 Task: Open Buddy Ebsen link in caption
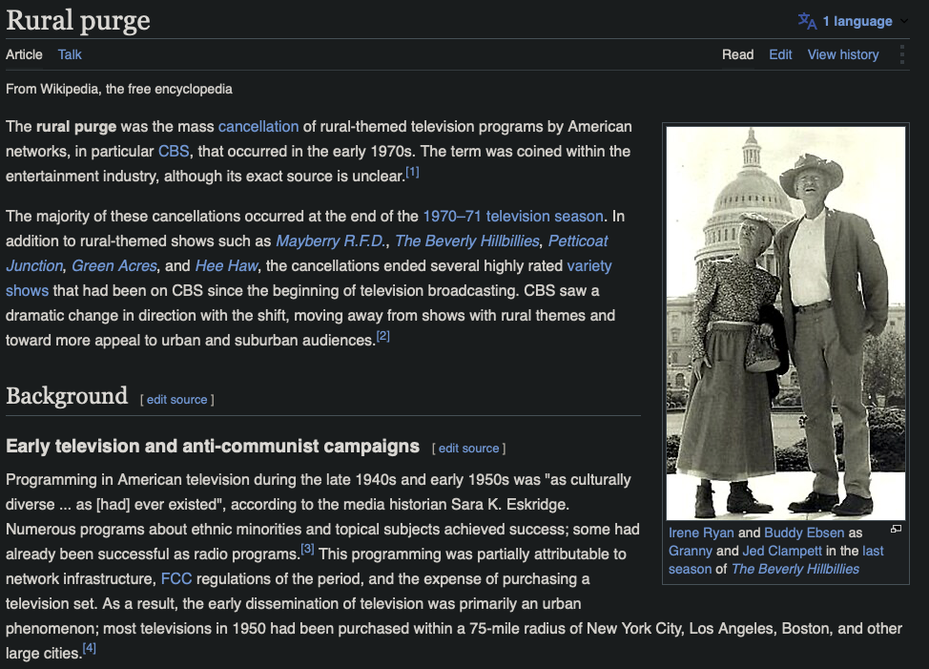coord(804,533)
